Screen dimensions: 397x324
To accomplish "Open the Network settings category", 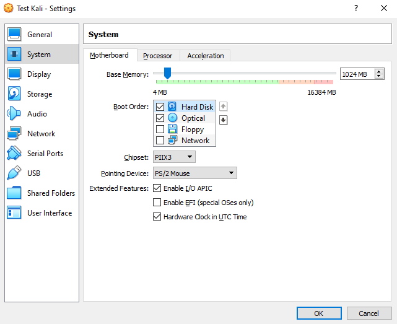I will 41,134.
